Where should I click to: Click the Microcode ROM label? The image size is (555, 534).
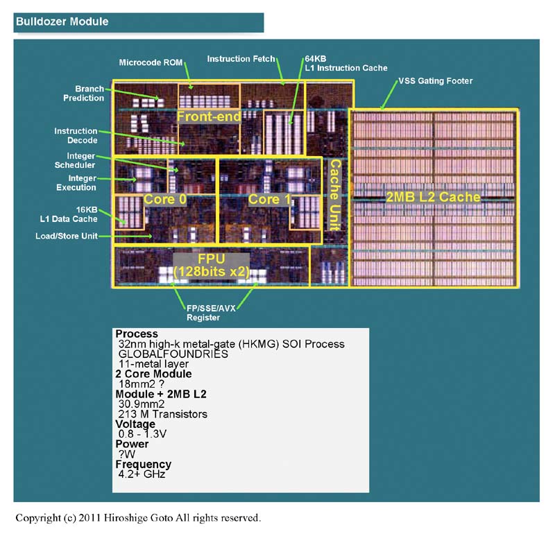[x=151, y=62]
